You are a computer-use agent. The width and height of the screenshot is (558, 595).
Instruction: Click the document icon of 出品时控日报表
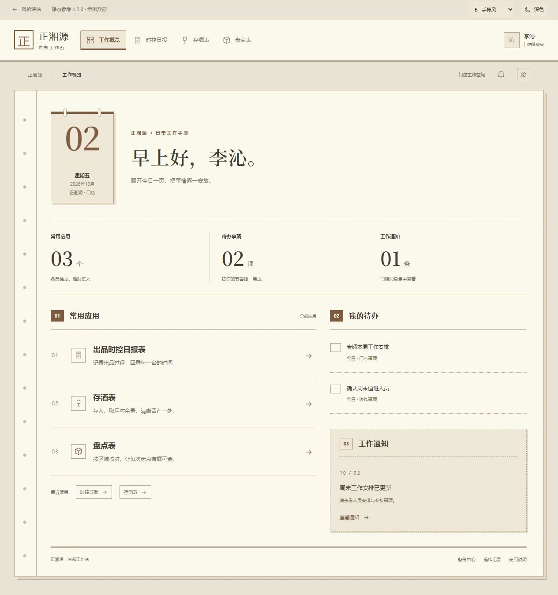pos(79,355)
